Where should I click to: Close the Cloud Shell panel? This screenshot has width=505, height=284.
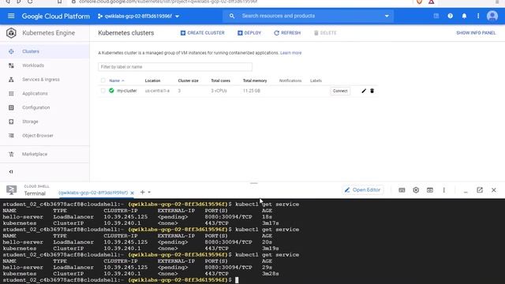[x=494, y=190]
